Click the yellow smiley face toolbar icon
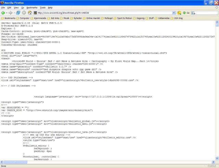 179,13
